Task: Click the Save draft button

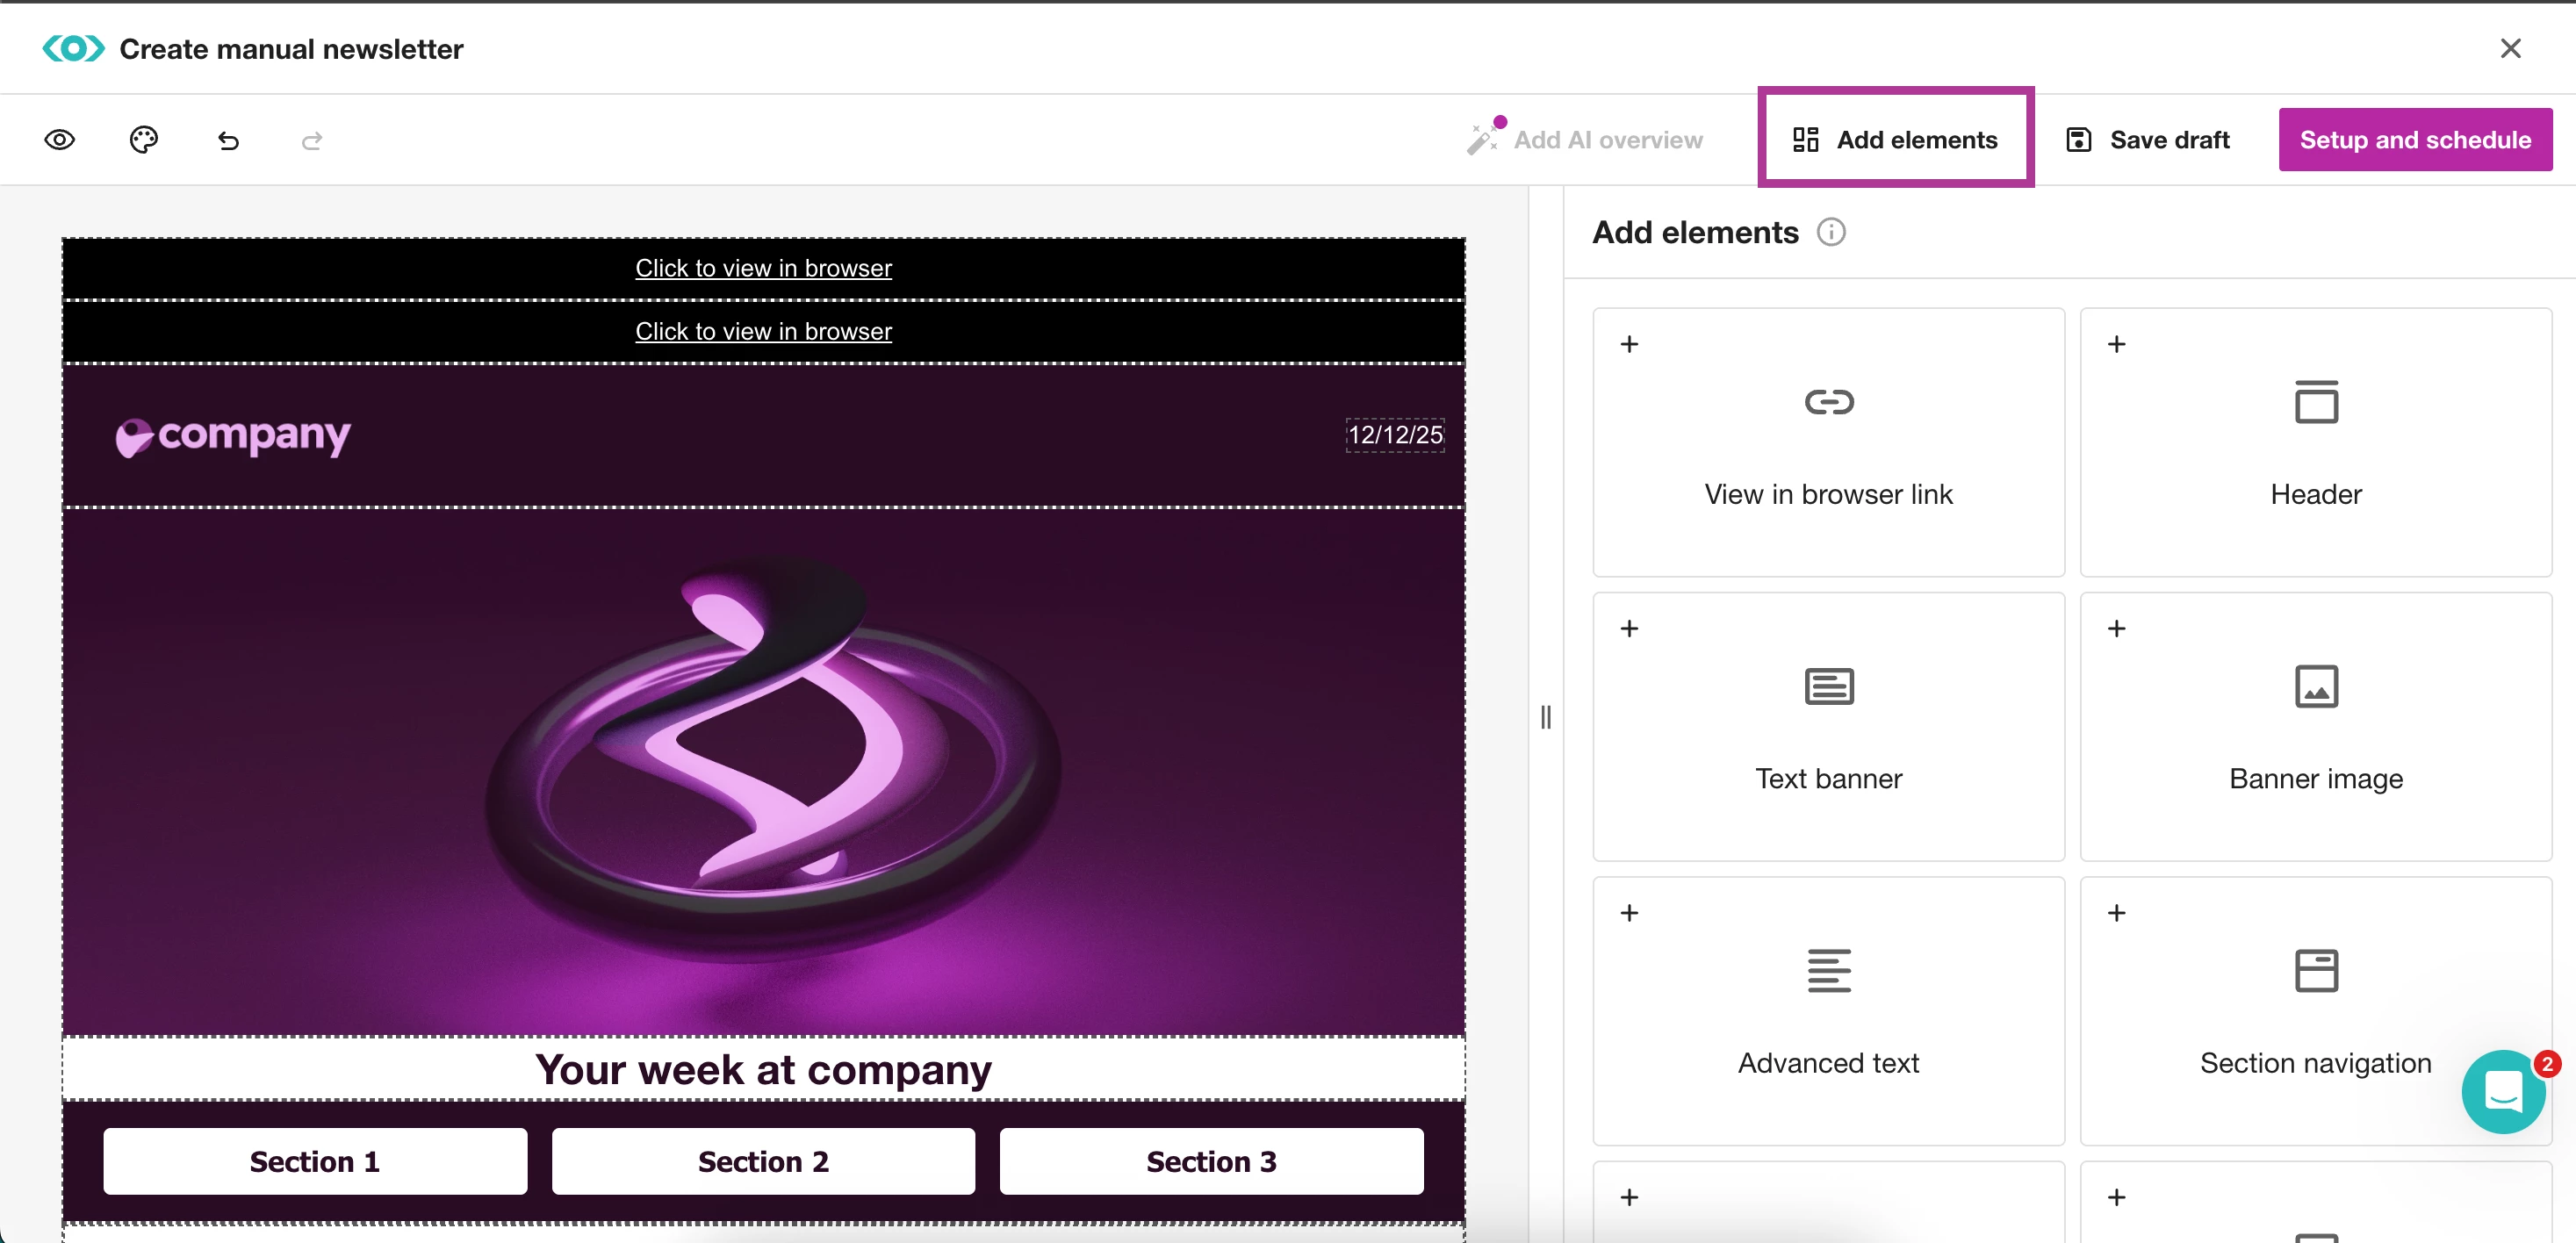Action: point(2147,140)
